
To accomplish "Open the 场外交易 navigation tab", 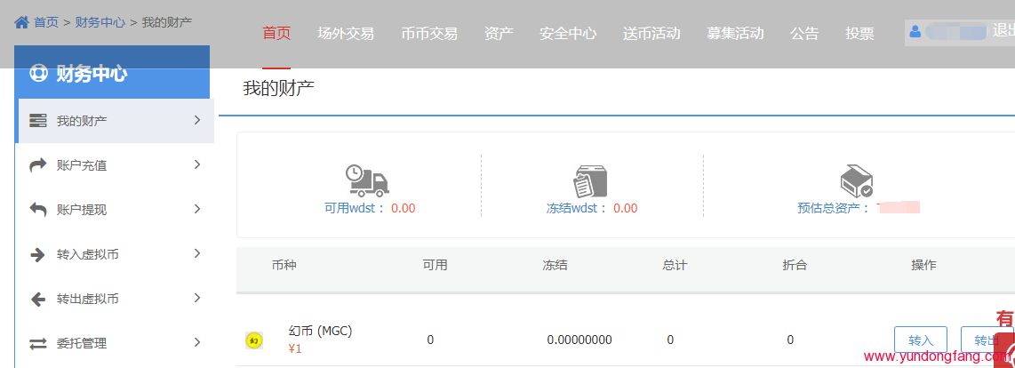I will pos(346,34).
